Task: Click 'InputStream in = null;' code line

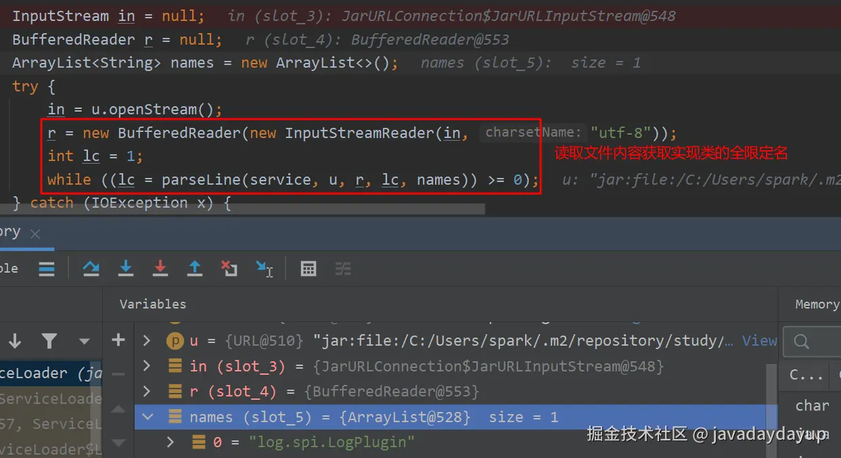Action: (x=108, y=16)
